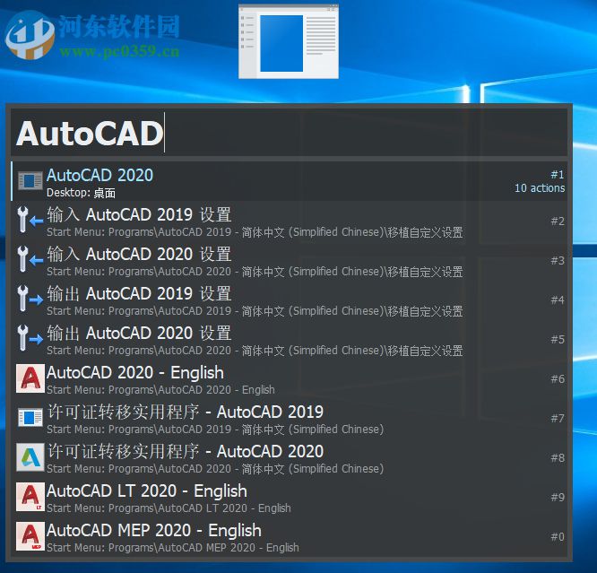Click the Desktop: 桌面 path text

pyautogui.click(x=81, y=193)
